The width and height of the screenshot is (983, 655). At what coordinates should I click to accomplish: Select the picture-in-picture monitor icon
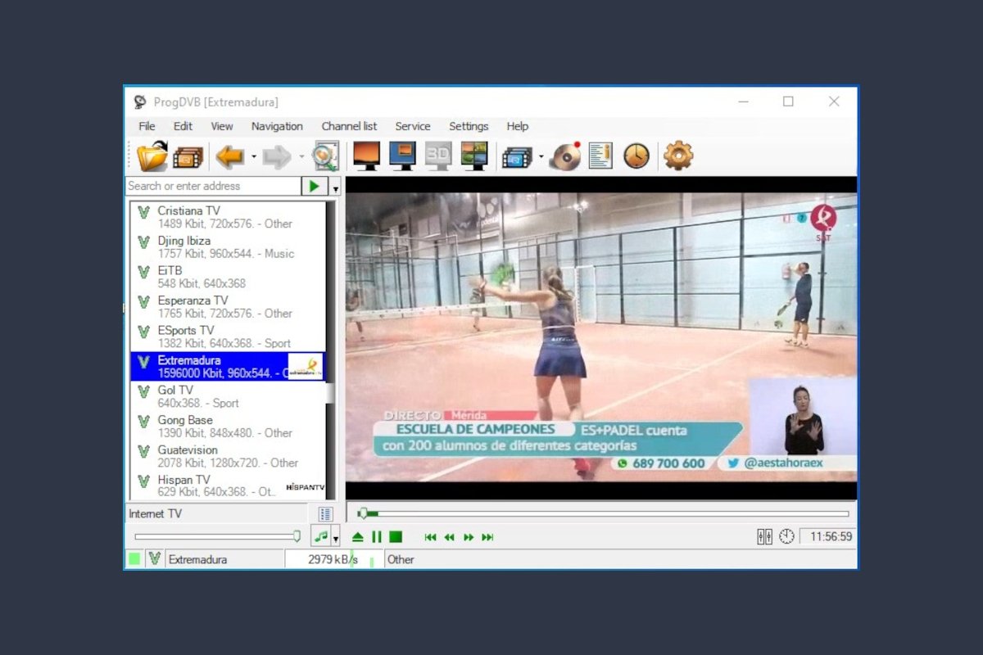402,156
